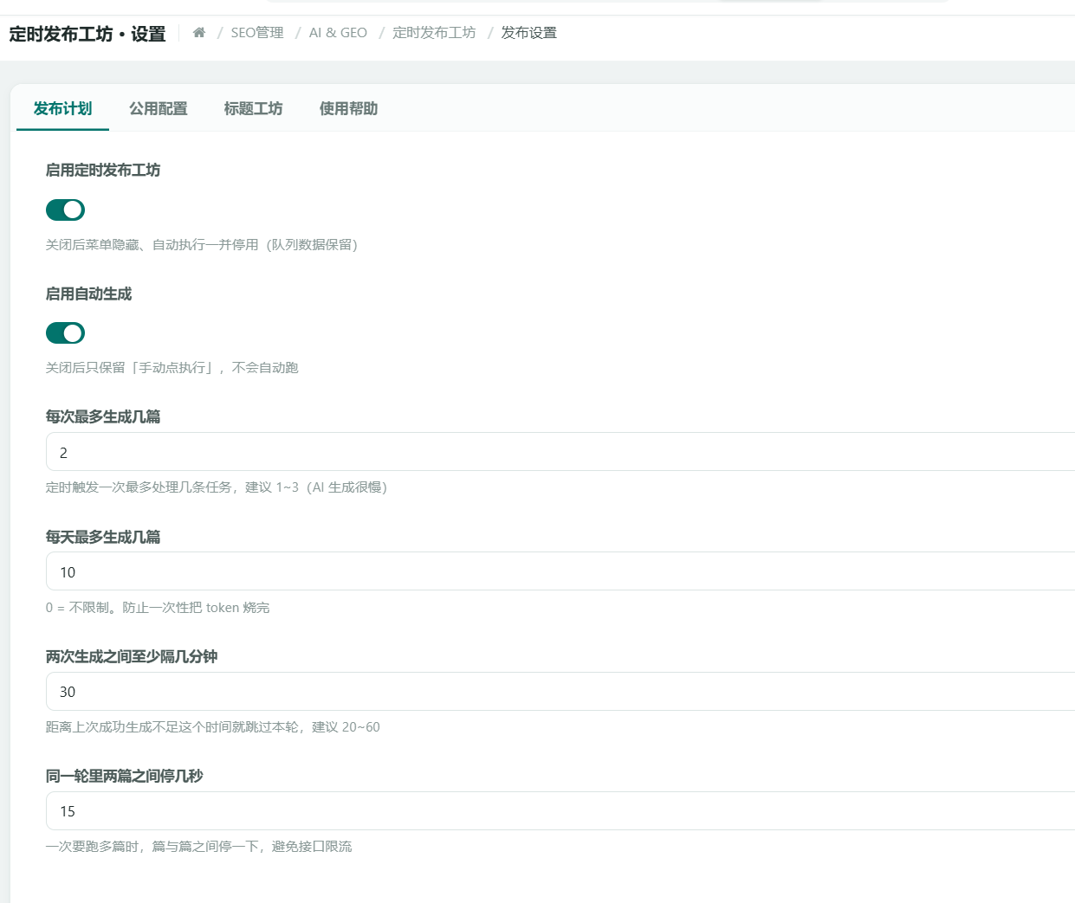Click the 启用自动生成 label
Screen dimensions: 1075x903
[x=88, y=293]
